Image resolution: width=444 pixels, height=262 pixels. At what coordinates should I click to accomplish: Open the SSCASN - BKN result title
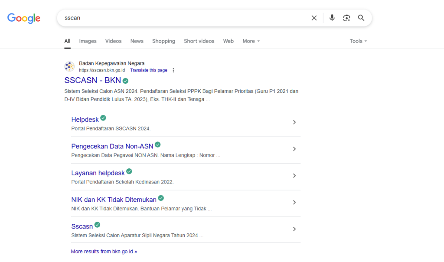[93, 80]
